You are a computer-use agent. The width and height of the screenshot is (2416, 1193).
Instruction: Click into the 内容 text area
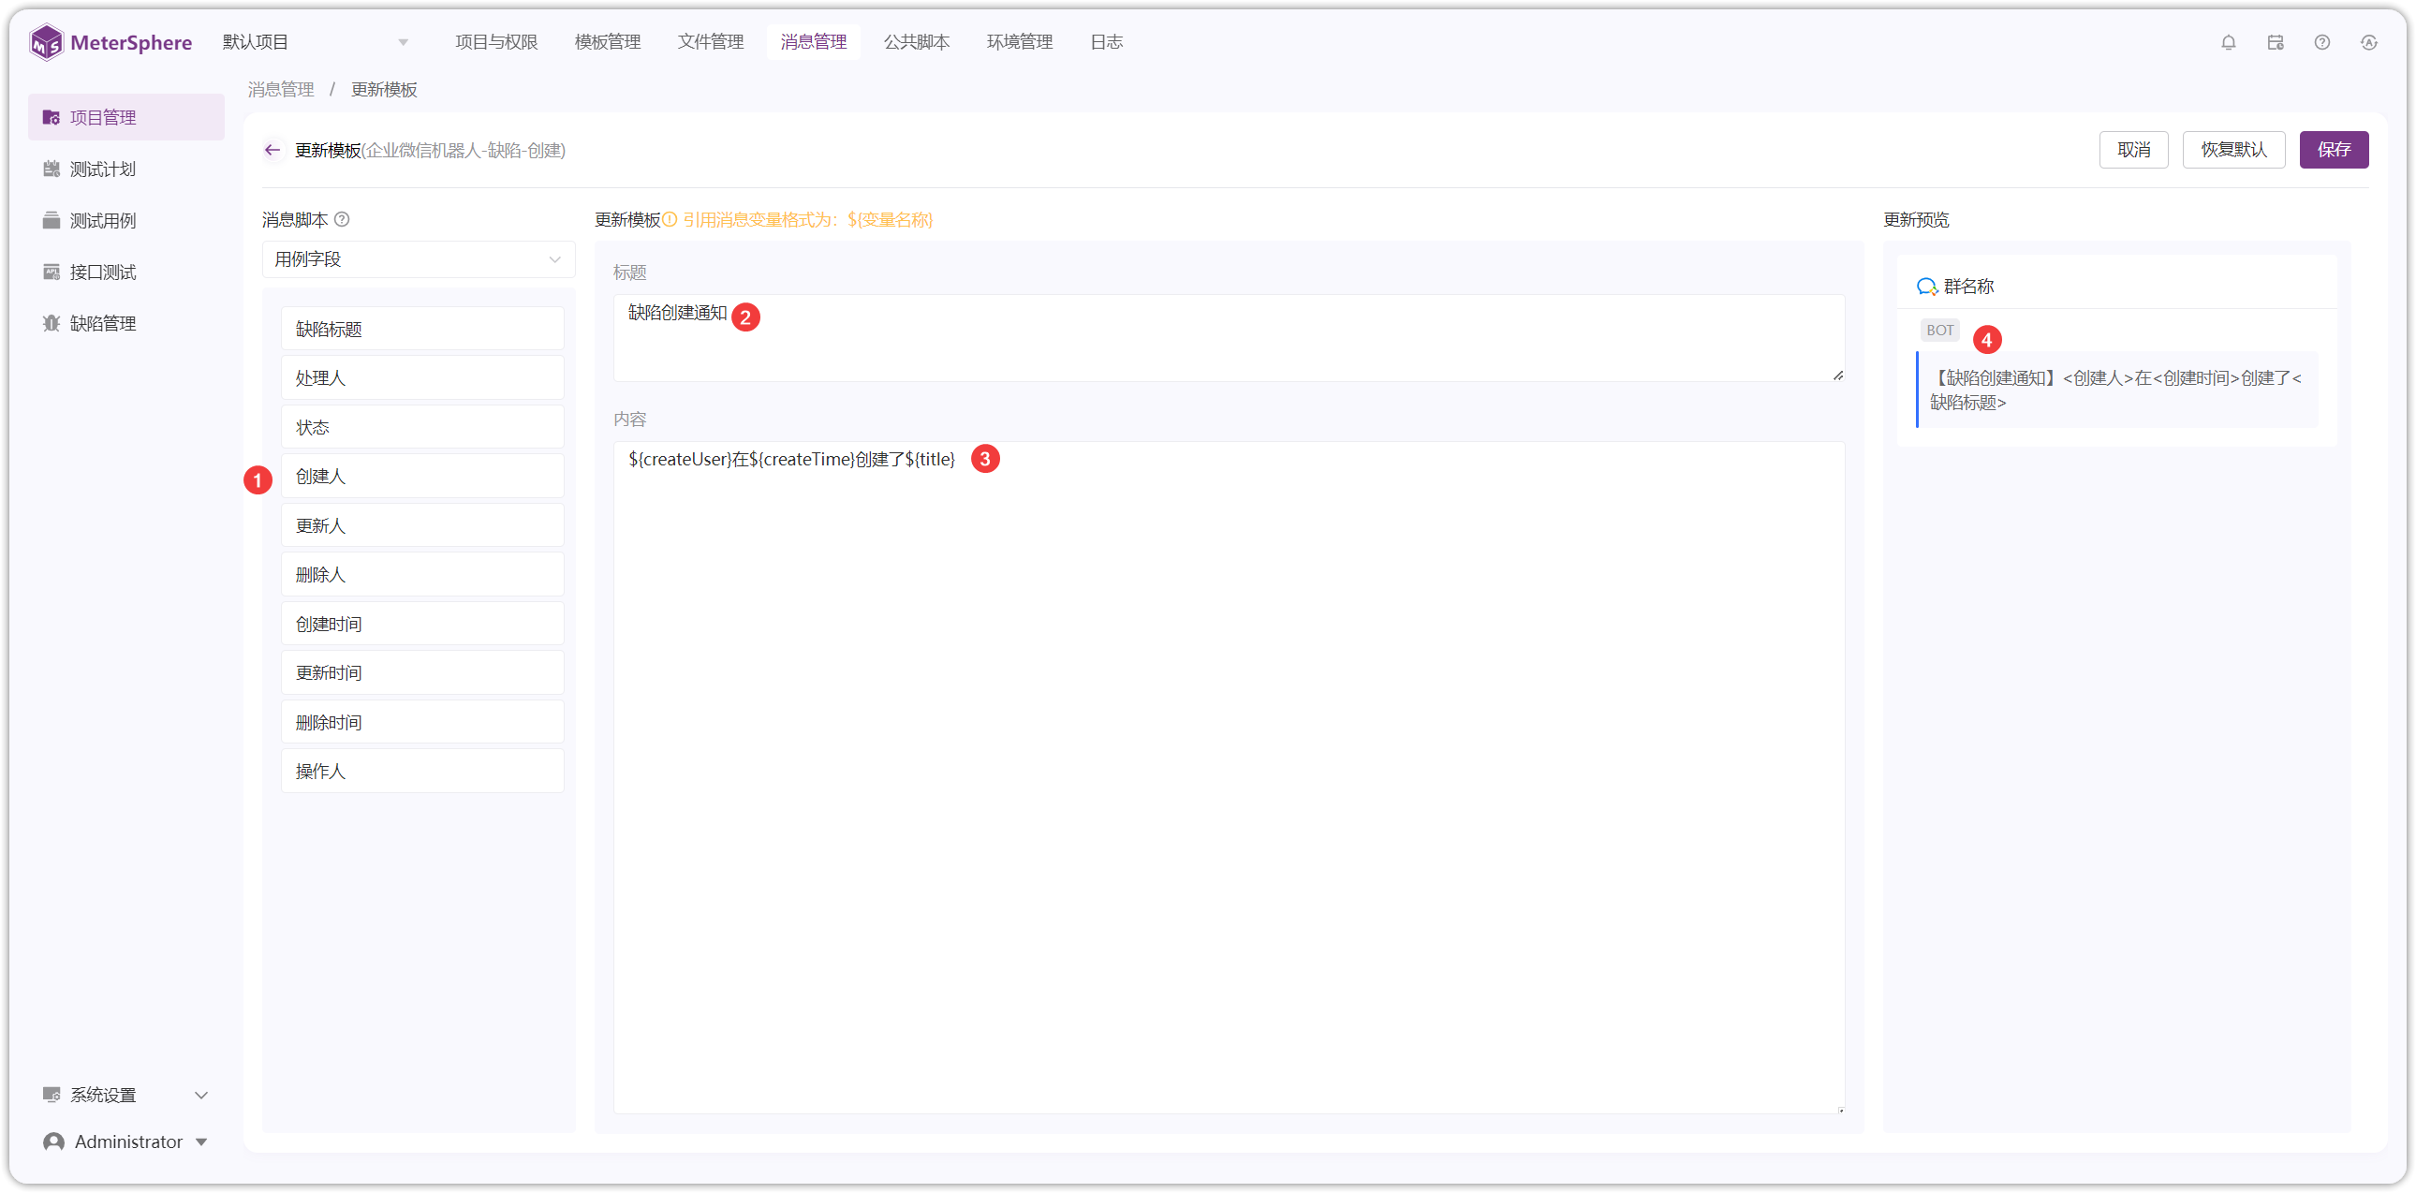[1229, 776]
